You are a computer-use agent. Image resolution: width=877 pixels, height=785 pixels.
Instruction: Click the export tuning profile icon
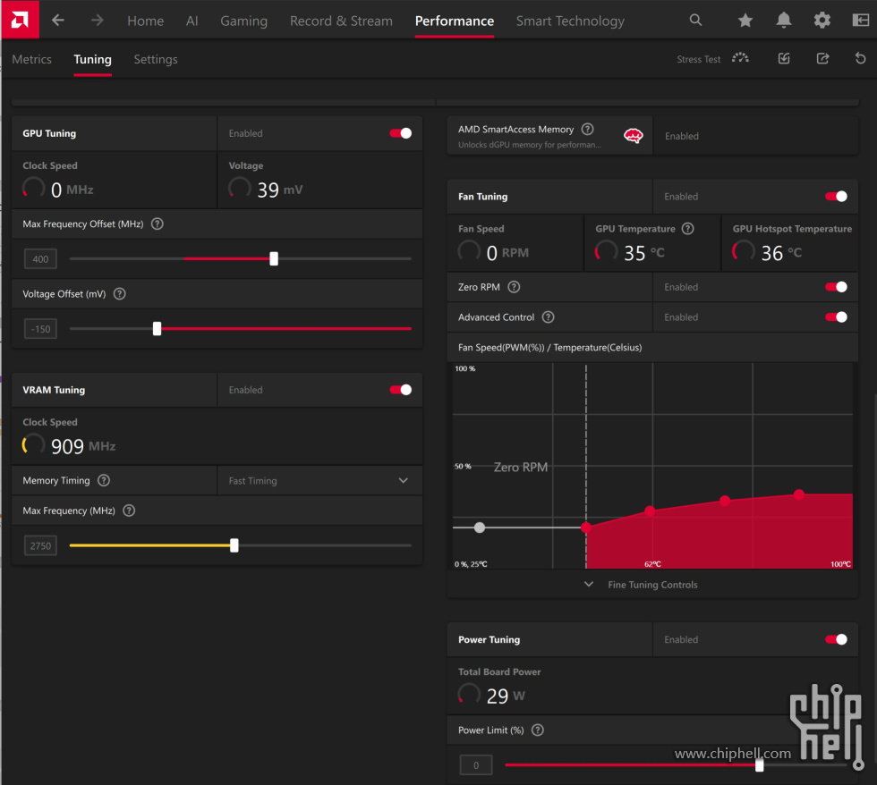(822, 58)
